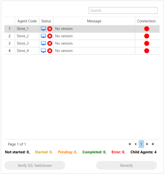This screenshot has height=175, width=165.
Task: Go to the first page of results
Action: point(130,144)
